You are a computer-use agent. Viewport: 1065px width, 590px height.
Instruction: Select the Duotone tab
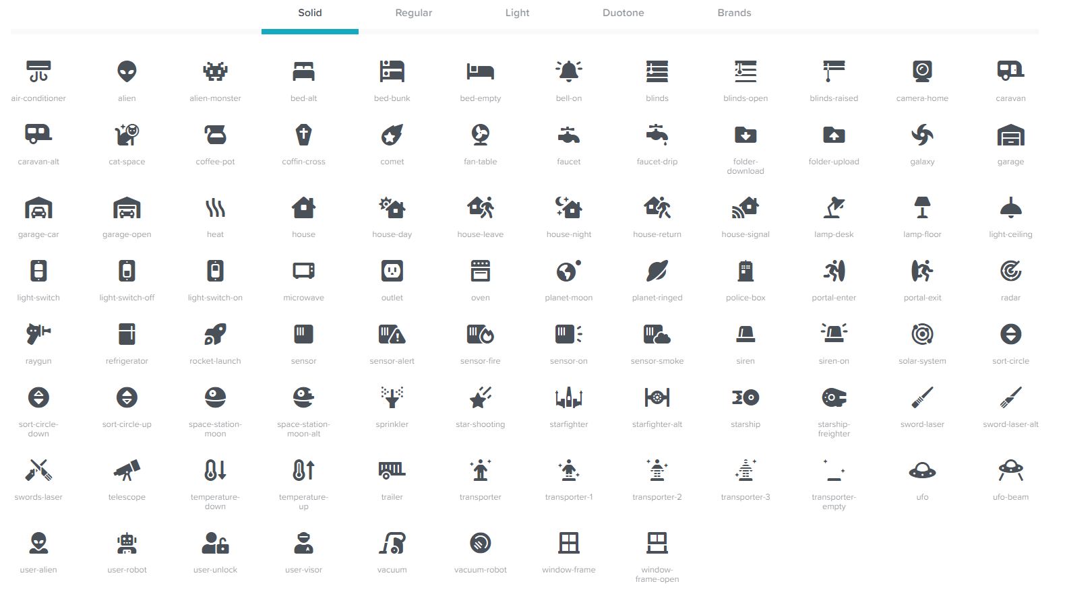(623, 13)
